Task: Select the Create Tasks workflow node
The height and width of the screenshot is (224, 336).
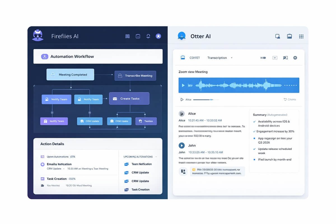Action: (x=129, y=99)
